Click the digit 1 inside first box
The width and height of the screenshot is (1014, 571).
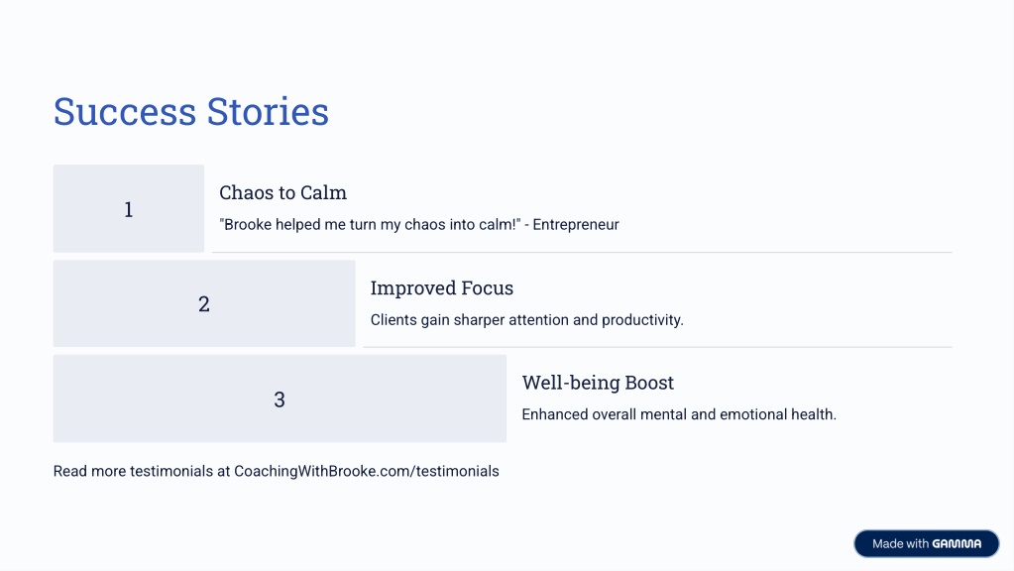click(x=129, y=209)
